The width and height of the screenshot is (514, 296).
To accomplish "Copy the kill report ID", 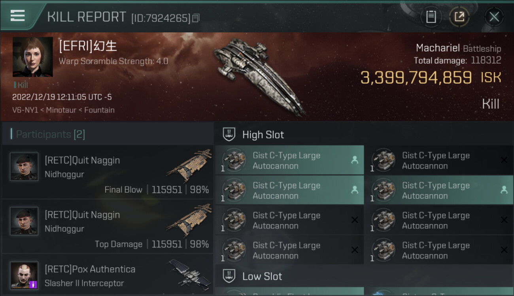I will tap(196, 18).
